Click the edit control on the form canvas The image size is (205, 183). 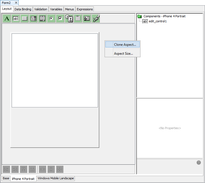coord(55,70)
